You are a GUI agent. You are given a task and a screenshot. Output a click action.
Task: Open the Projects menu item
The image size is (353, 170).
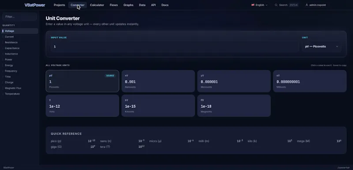(59, 5)
